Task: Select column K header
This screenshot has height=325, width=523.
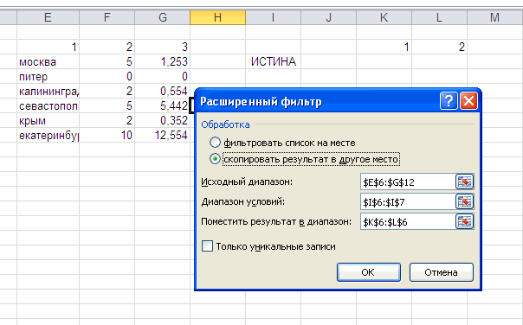Action: [x=384, y=17]
